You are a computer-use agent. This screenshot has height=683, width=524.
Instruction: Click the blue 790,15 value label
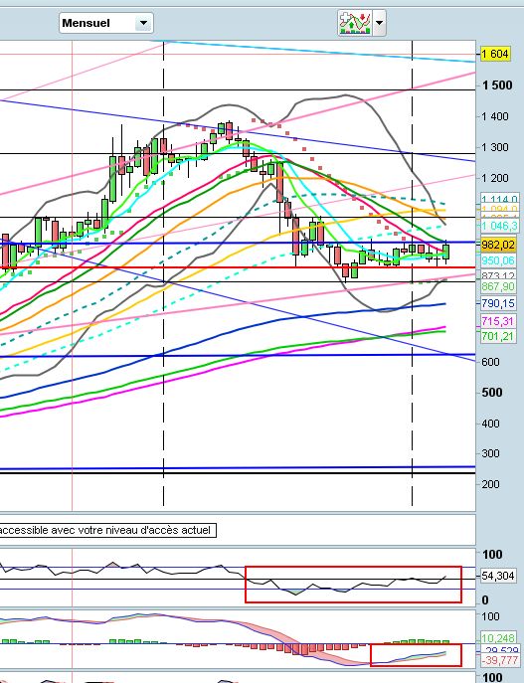498,303
